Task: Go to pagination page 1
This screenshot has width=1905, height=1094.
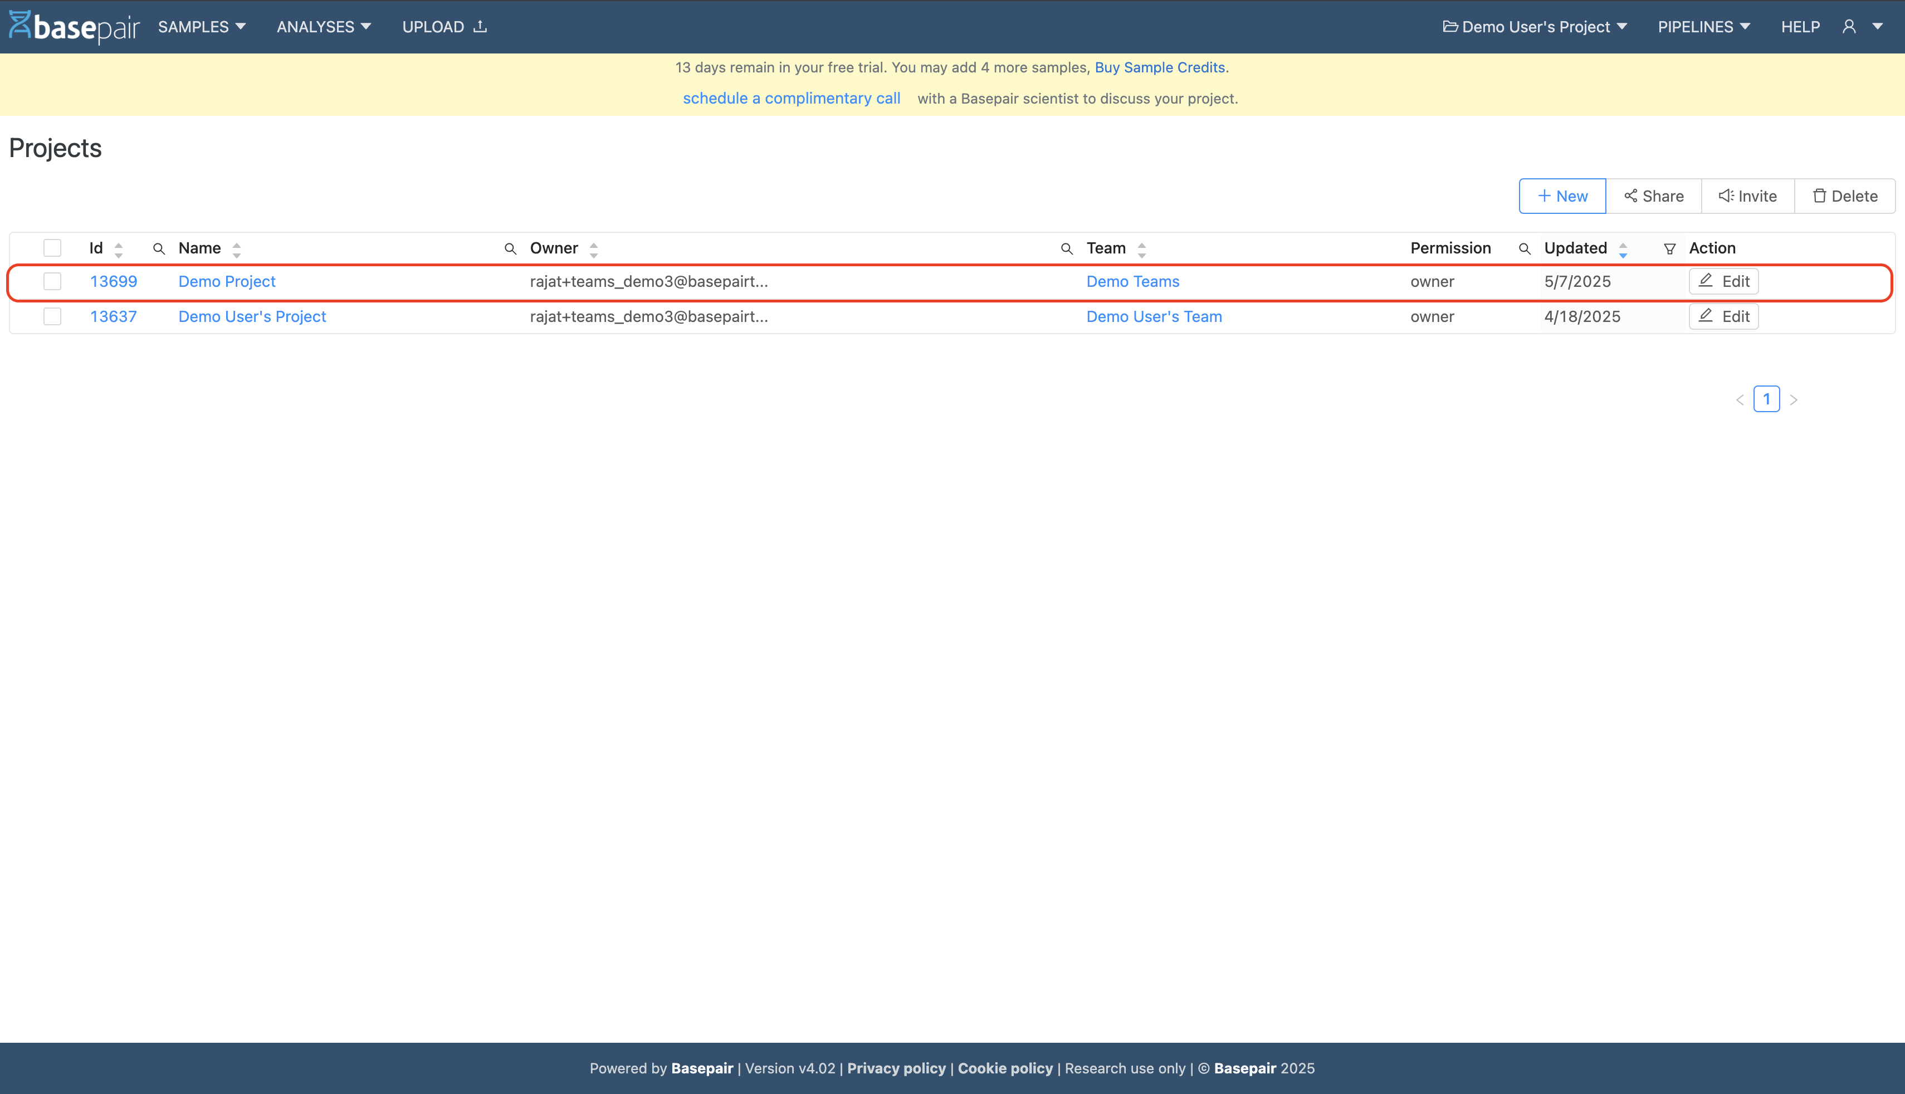Action: tap(1766, 399)
